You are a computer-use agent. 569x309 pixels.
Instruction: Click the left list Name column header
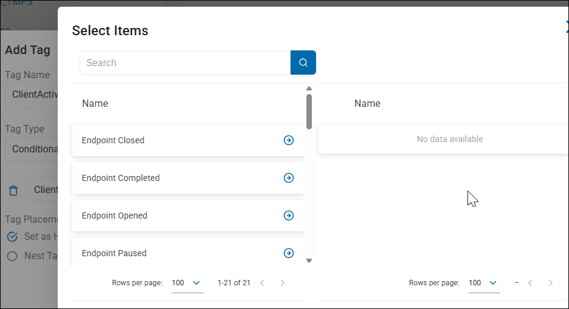[x=95, y=103]
